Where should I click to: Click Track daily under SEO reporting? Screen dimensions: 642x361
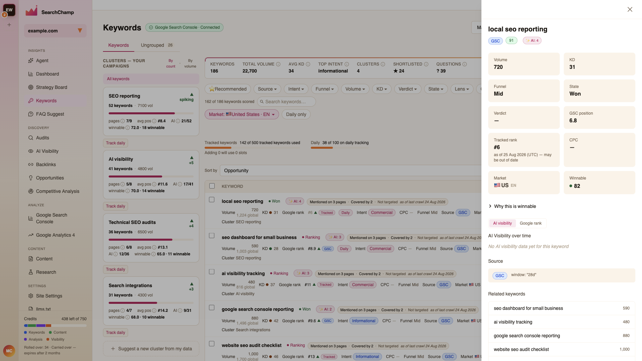[115, 143]
